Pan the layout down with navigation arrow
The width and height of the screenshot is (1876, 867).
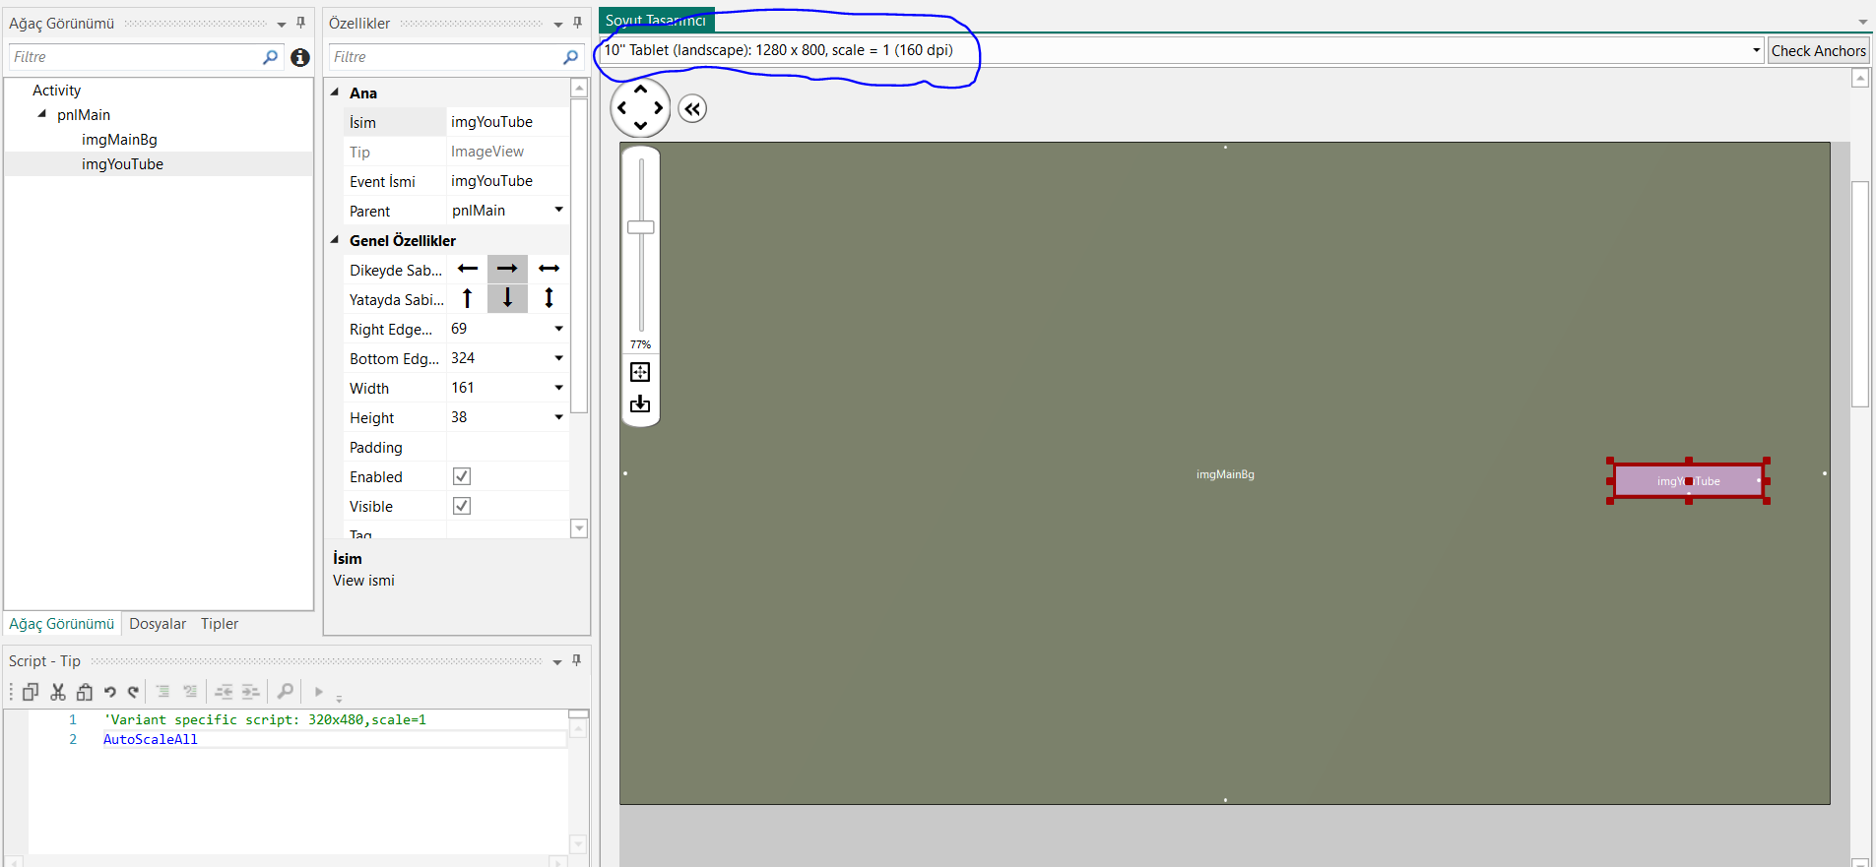(x=640, y=126)
